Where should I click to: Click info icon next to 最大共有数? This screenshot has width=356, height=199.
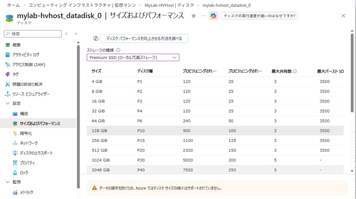coord(295,71)
